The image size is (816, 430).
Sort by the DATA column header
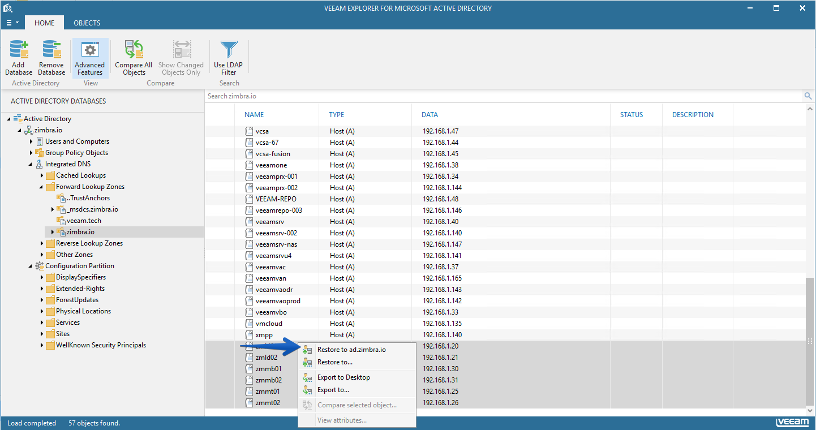430,115
